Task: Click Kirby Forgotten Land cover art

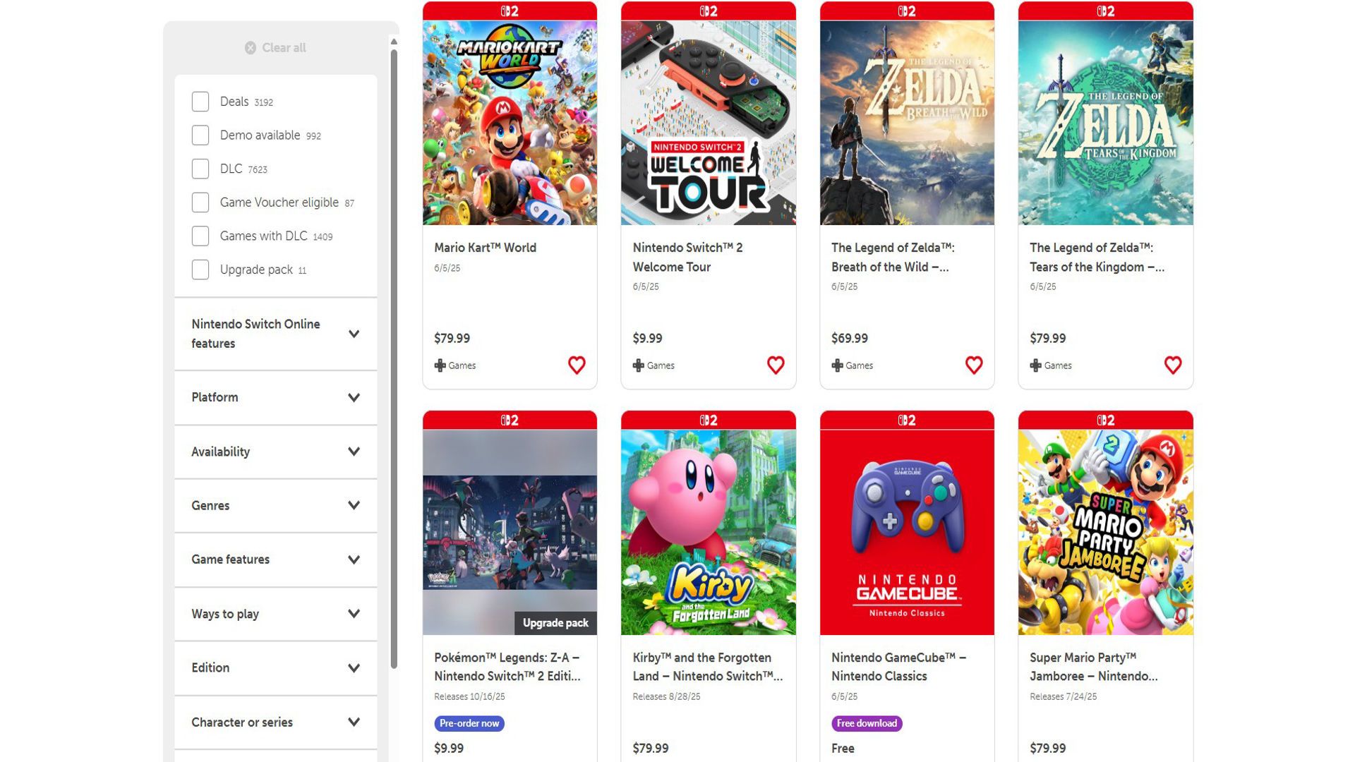Action: [709, 533]
